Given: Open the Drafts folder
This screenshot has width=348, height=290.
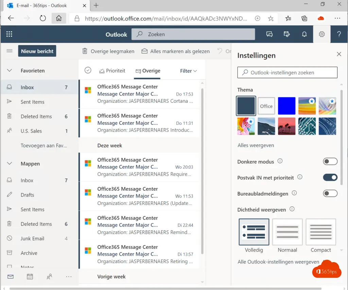Looking at the screenshot, I should tap(39, 195).
